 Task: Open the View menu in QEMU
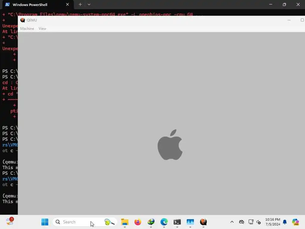pos(42,29)
